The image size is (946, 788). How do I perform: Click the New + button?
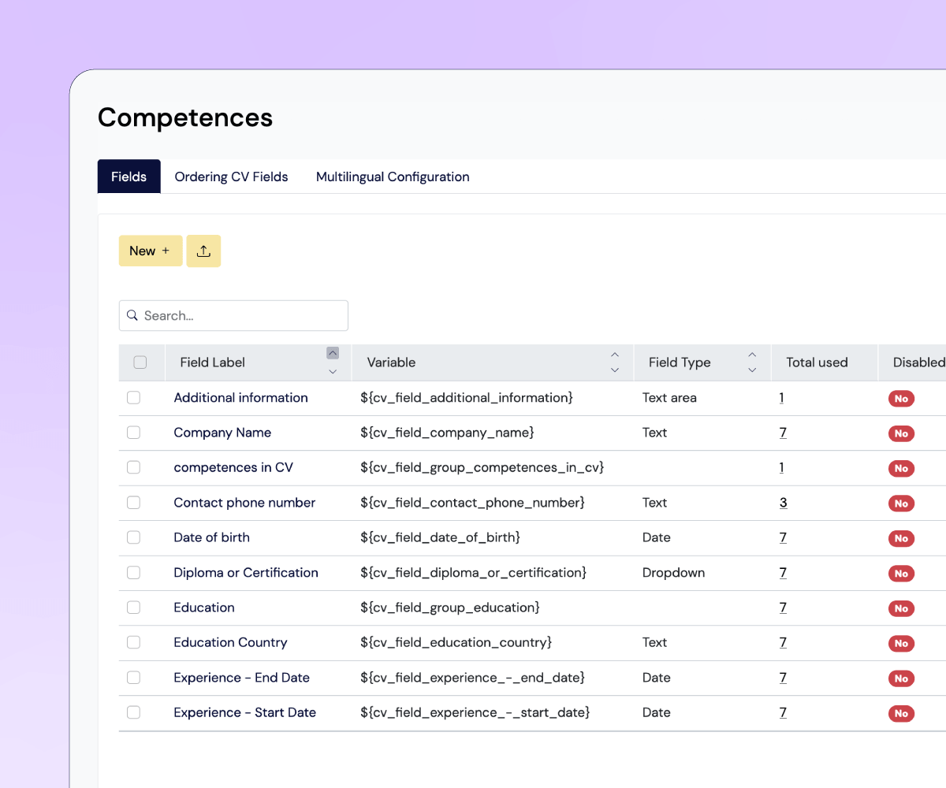(151, 251)
